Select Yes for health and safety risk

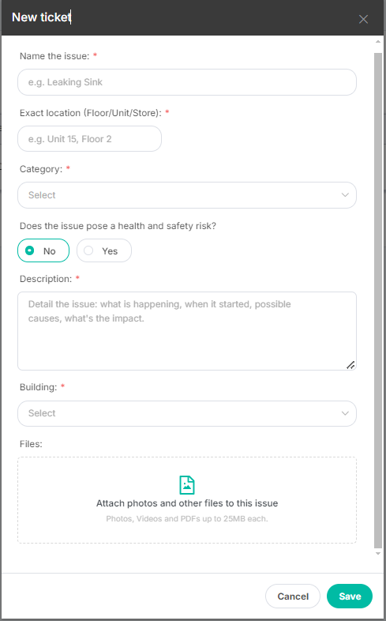point(104,250)
